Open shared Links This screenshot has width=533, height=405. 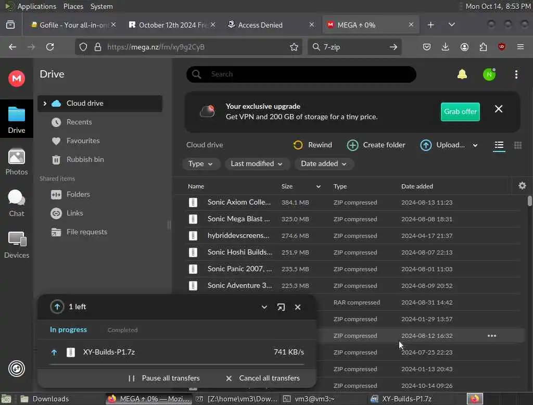100,213
